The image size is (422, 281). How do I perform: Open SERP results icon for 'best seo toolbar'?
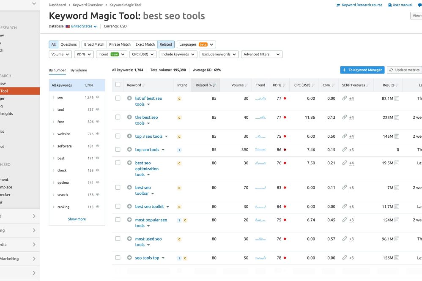coord(397,188)
